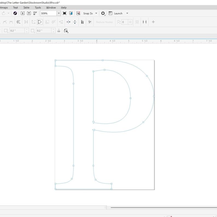Click the plus Quick customize button
Image resolution: width=217 pixels, height=217 pixels.
pos(153,22)
